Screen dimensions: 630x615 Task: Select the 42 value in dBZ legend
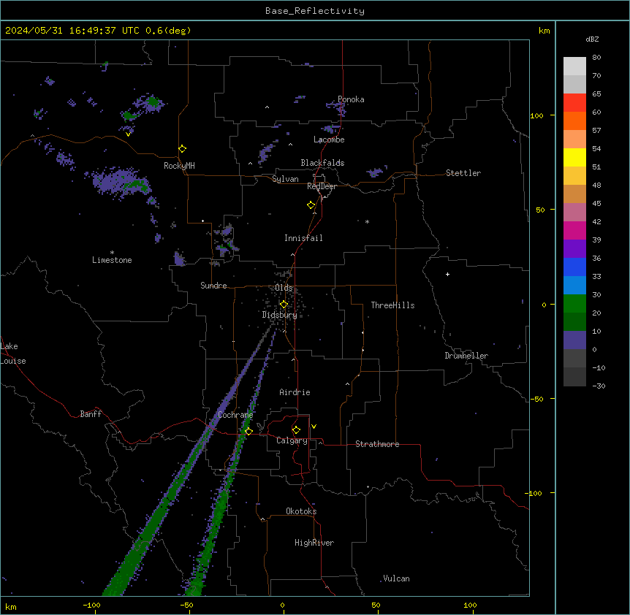pyautogui.click(x=596, y=221)
